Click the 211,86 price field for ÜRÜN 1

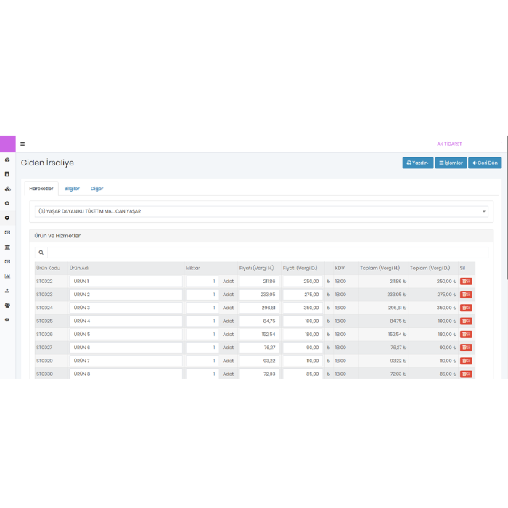[259, 282]
